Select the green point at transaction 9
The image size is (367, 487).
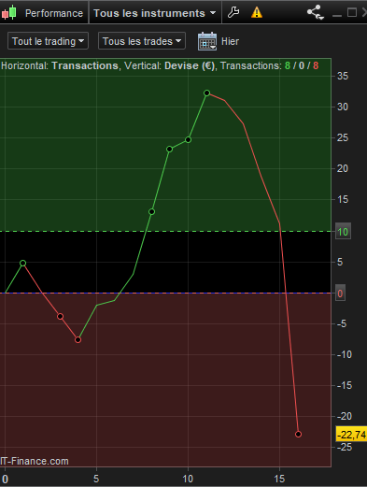pyautogui.click(x=170, y=150)
